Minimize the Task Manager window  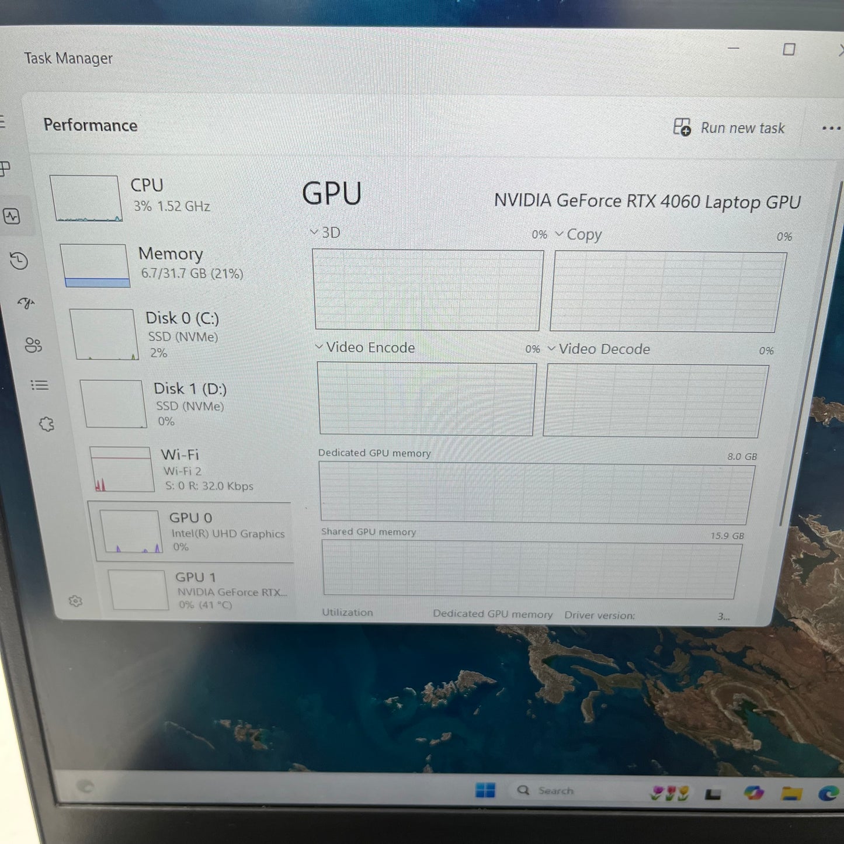(734, 48)
